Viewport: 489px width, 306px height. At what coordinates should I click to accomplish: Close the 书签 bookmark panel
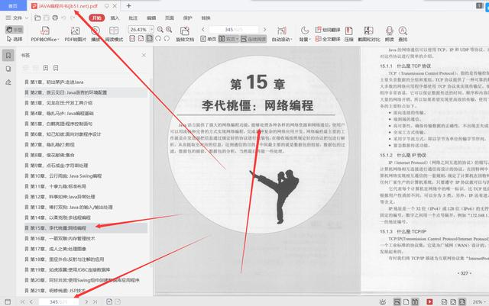pyautogui.click(x=144, y=55)
